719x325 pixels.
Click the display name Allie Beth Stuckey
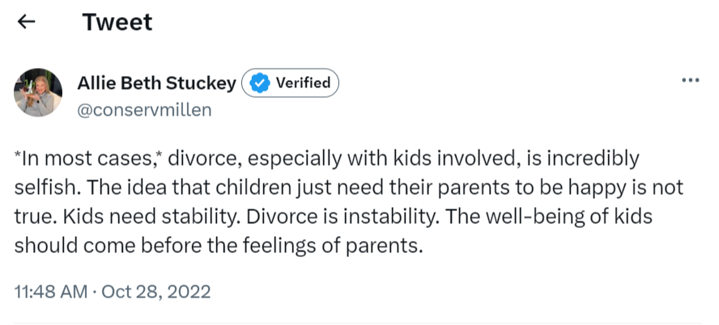pos(157,82)
